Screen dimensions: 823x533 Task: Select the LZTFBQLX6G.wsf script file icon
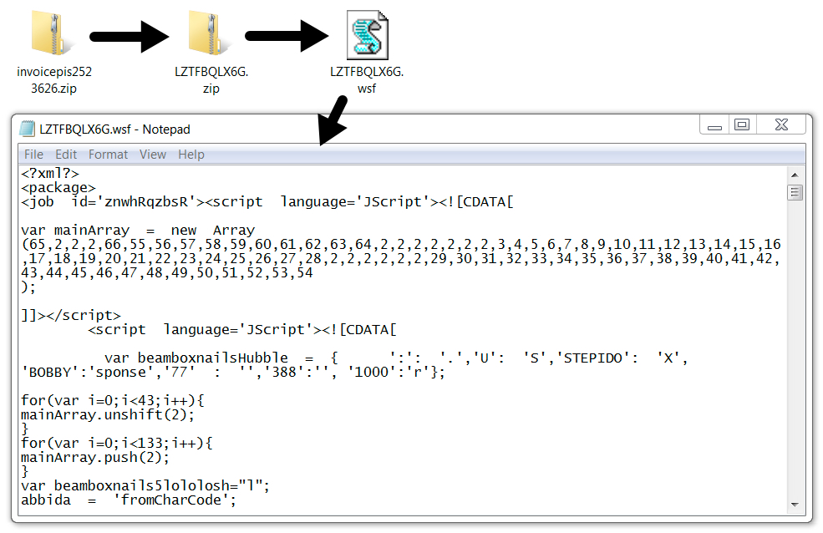point(368,34)
